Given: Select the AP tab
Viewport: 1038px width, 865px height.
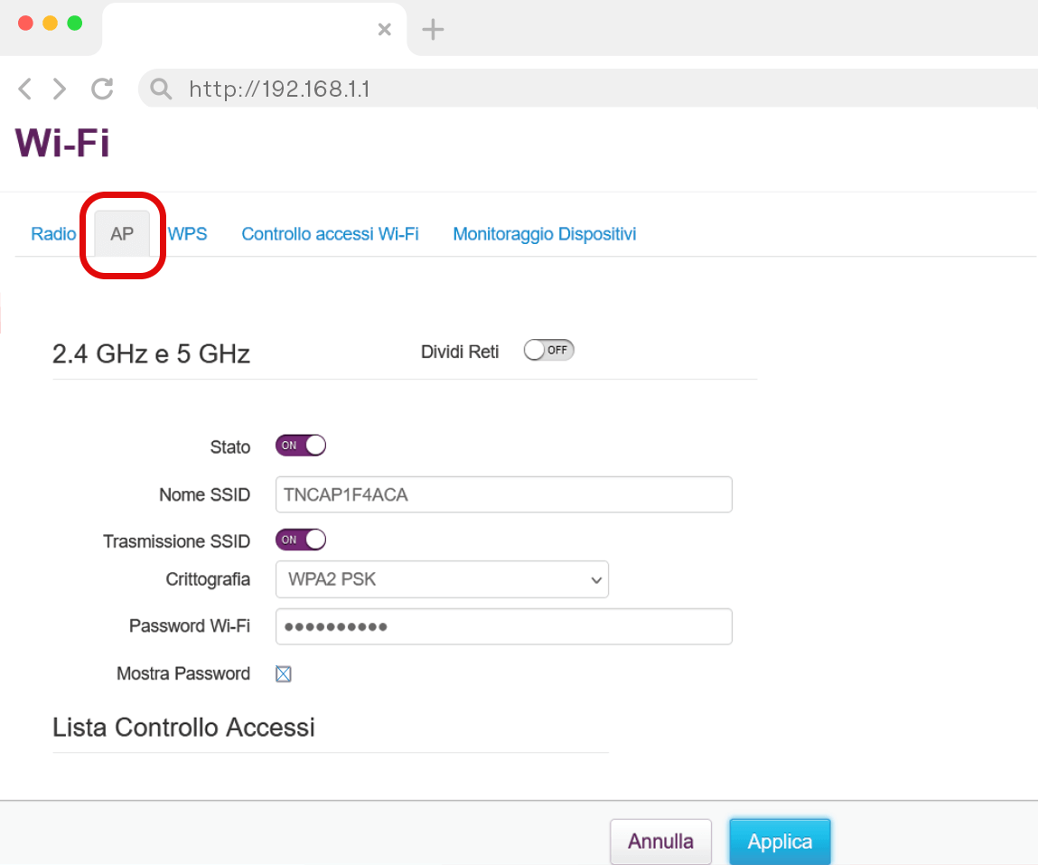Looking at the screenshot, I should tap(122, 234).
